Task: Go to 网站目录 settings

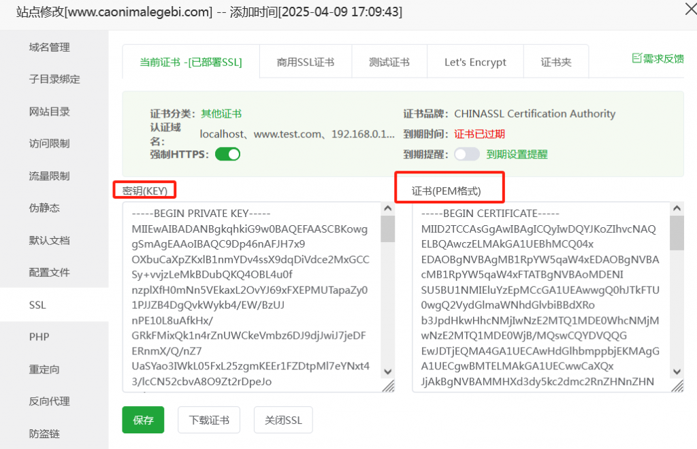Action: click(x=49, y=112)
